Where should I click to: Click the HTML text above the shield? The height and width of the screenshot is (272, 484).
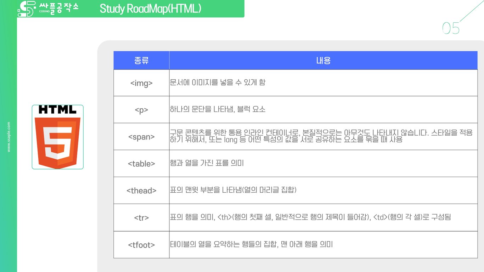tap(57, 110)
